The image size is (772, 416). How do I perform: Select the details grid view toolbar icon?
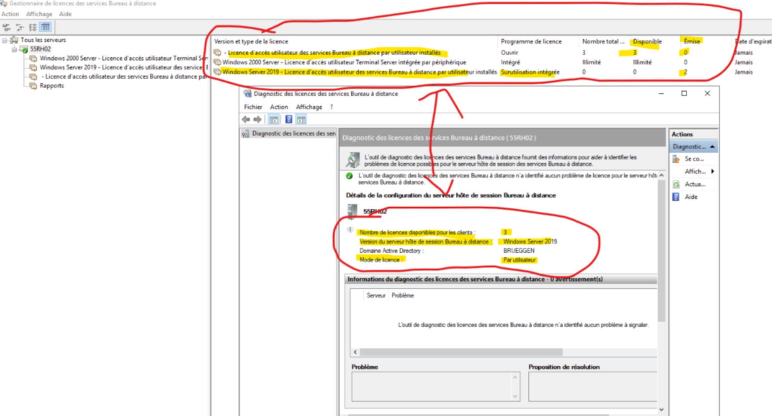pyautogui.click(x=46, y=27)
